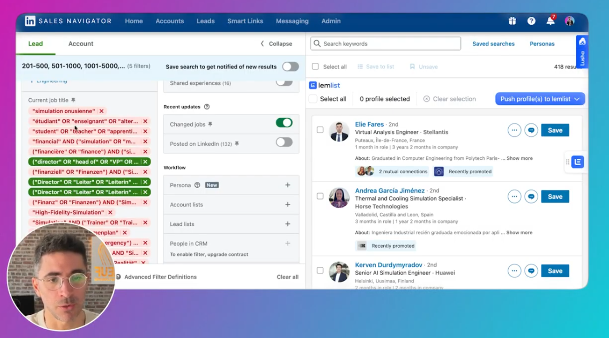Screen dimensions: 609x338
Task: Open Accounts in top navigation
Action: (x=170, y=21)
